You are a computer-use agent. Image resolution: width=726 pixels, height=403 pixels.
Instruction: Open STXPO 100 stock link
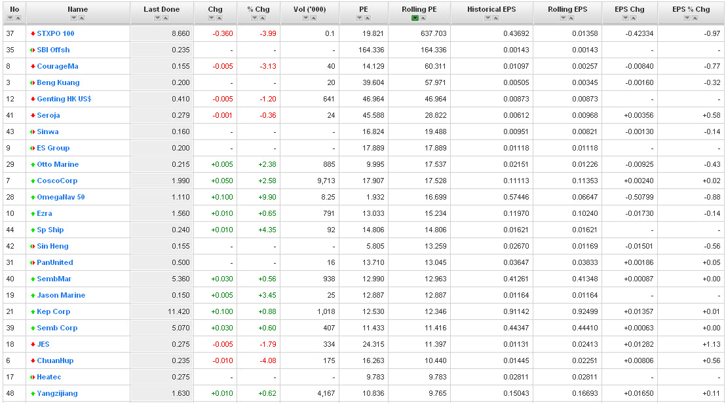(56, 33)
